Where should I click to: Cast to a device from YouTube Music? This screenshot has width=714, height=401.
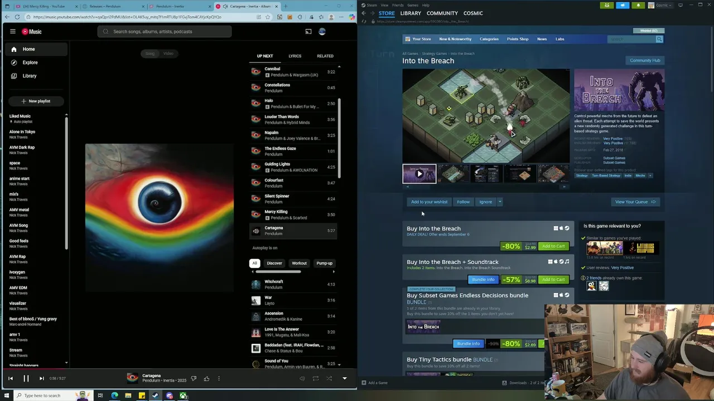[x=308, y=32]
